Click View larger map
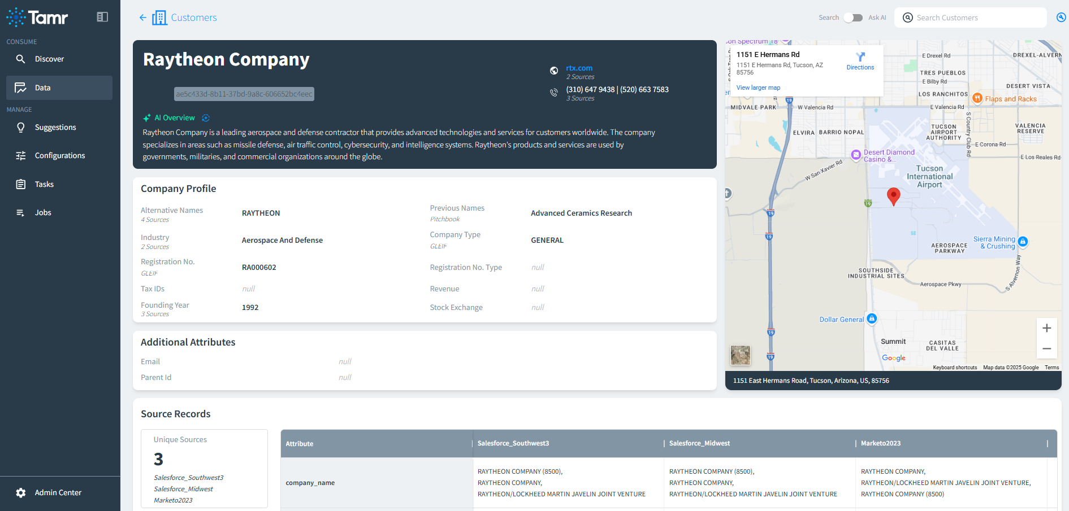Image resolution: width=1069 pixels, height=511 pixels. pyautogui.click(x=758, y=88)
